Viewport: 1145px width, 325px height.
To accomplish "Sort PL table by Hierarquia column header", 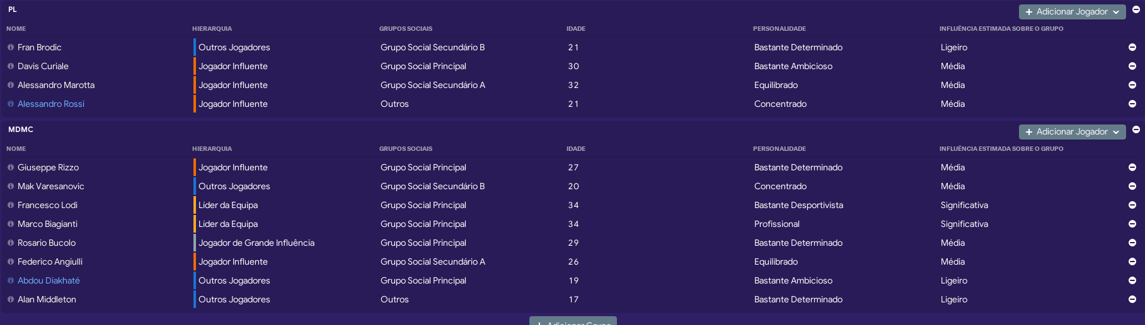I will pos(212,29).
